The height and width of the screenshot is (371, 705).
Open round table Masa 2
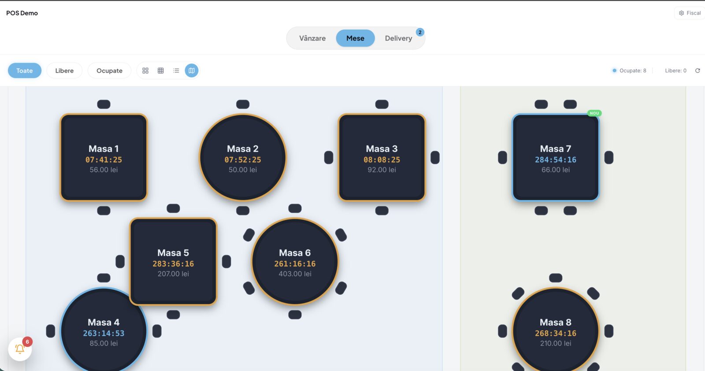pos(243,157)
